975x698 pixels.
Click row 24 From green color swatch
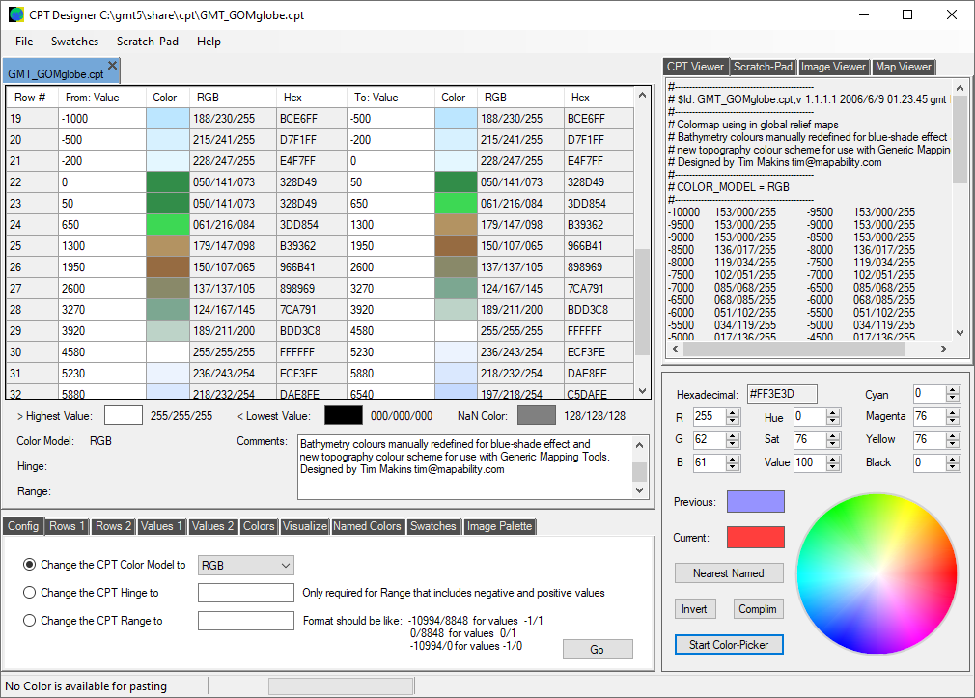168,225
